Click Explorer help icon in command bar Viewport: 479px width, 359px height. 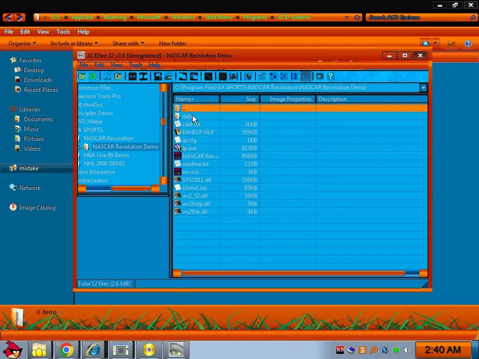point(468,43)
